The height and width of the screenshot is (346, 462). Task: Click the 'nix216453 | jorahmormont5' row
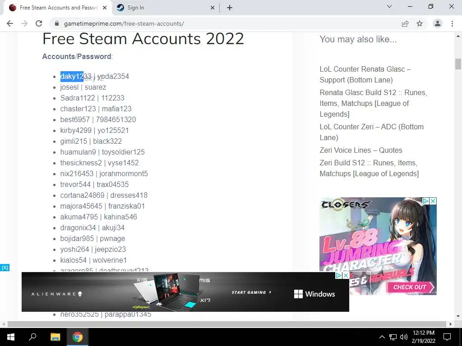pyautogui.click(x=104, y=173)
